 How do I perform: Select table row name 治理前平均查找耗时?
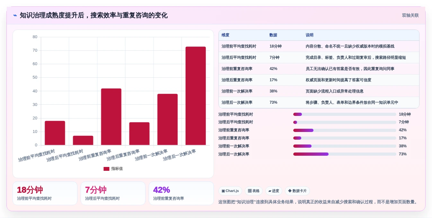click(239, 46)
